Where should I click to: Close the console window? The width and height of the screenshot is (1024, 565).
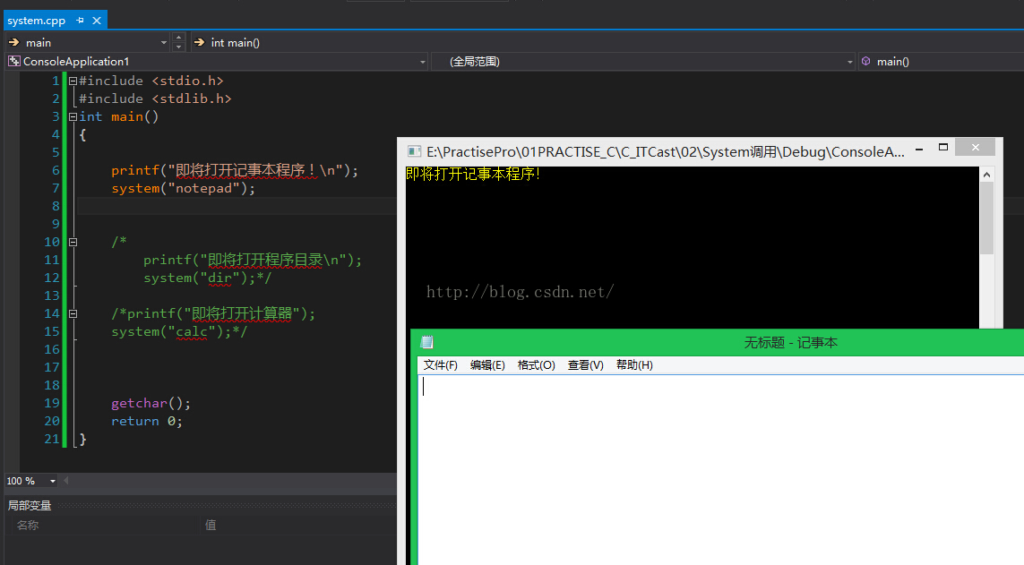[975, 148]
